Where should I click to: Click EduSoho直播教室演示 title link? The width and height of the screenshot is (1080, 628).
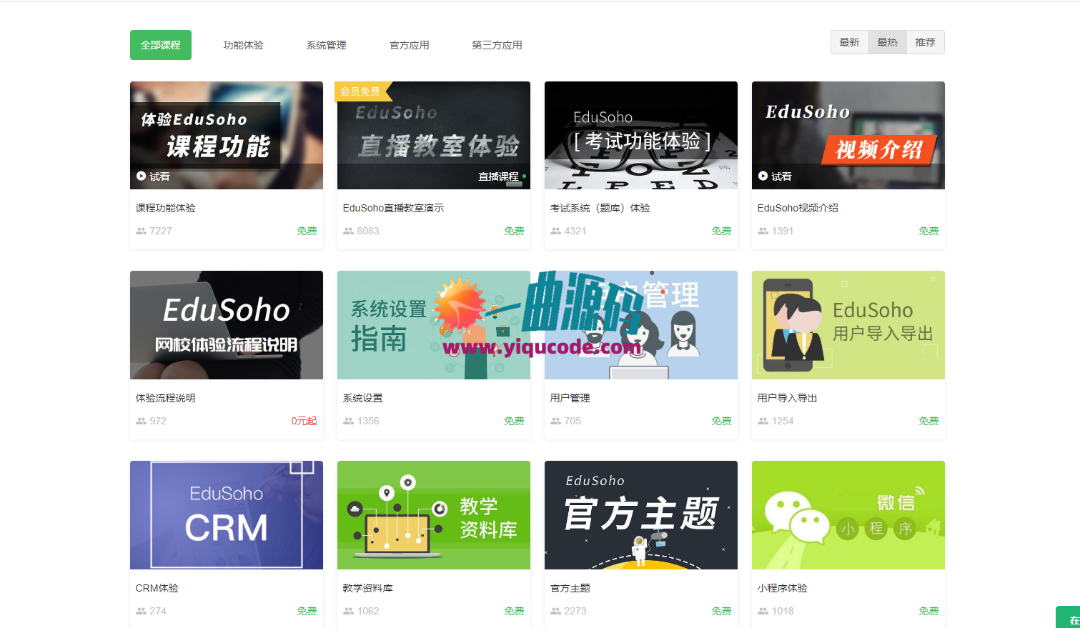[x=393, y=208]
